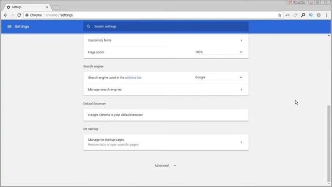Image resolution: width=332 pixels, height=187 pixels.
Task: Click the scrollbar down arrow
Action: [328, 184]
